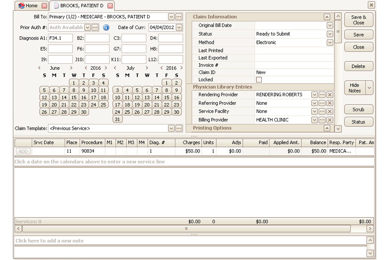Select June 15 on the calendar
Screen dimensions: 390x260
pos(74,97)
